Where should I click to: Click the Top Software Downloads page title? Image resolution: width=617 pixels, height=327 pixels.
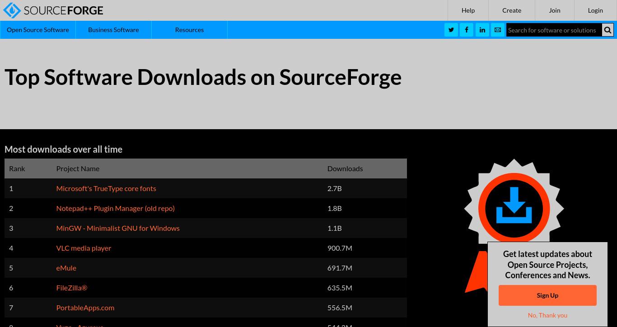[x=203, y=77]
